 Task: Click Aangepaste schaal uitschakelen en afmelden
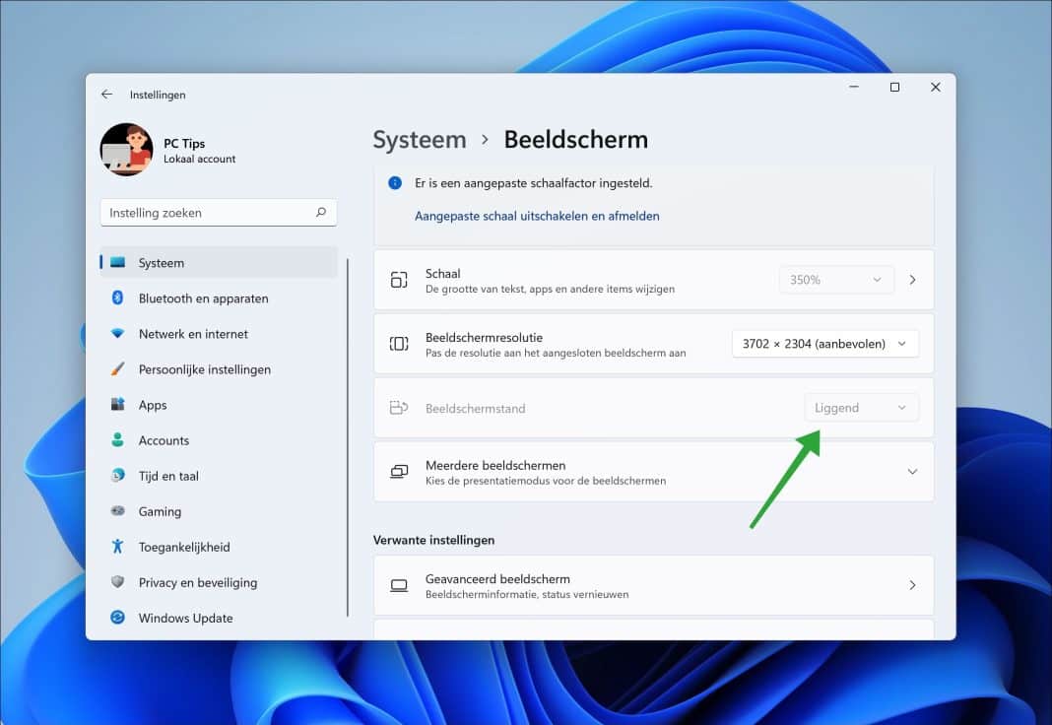tap(537, 215)
